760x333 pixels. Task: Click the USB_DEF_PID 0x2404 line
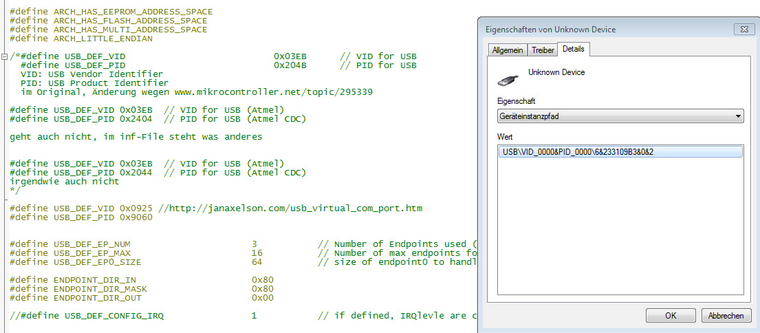click(x=158, y=119)
